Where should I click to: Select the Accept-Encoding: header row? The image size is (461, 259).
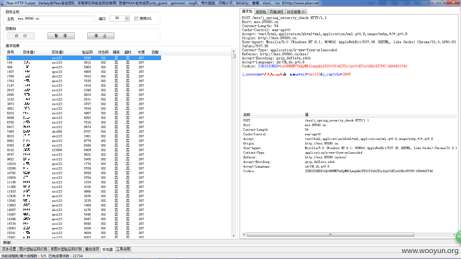coord(349,162)
